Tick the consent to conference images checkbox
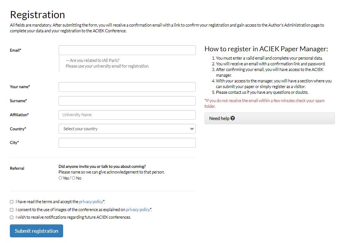The height and width of the screenshot is (243, 349). 11,210
